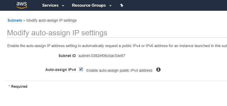Expand the Resource Groups menu

click(92, 5)
